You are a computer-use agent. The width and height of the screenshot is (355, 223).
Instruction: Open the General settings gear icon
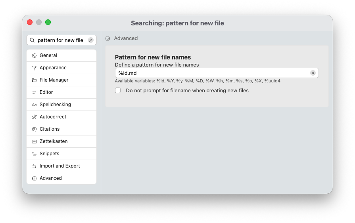(34, 55)
